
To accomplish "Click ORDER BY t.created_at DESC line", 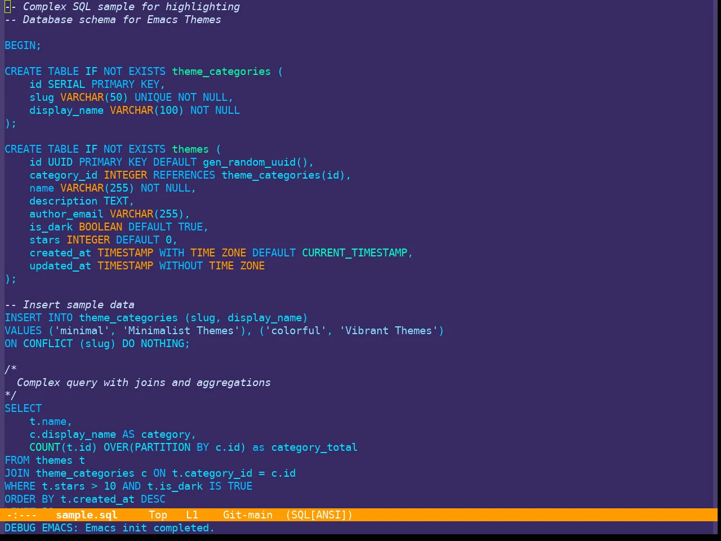I will (85, 499).
